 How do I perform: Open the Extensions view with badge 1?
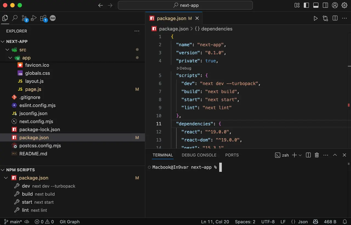[x=44, y=18]
